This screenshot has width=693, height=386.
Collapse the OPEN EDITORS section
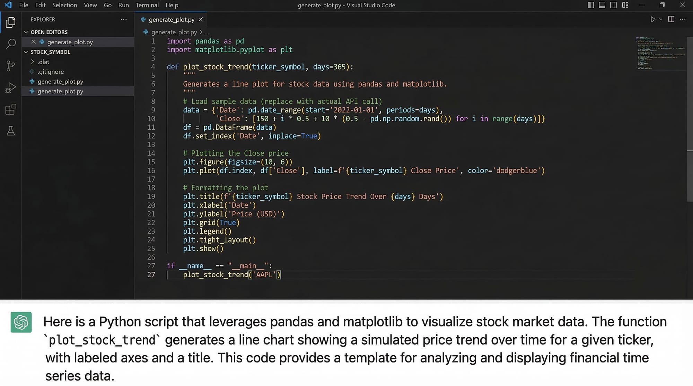pyautogui.click(x=26, y=32)
